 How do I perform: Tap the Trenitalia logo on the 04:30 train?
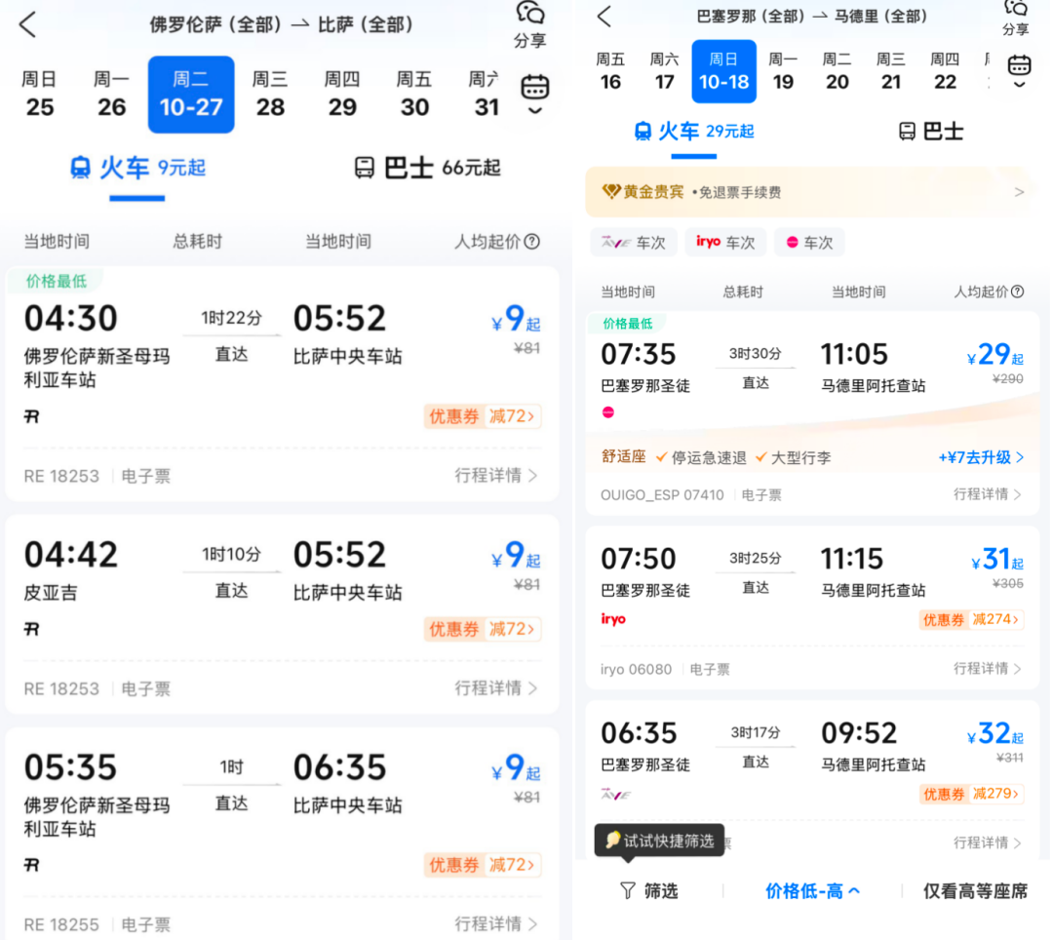click(31, 417)
